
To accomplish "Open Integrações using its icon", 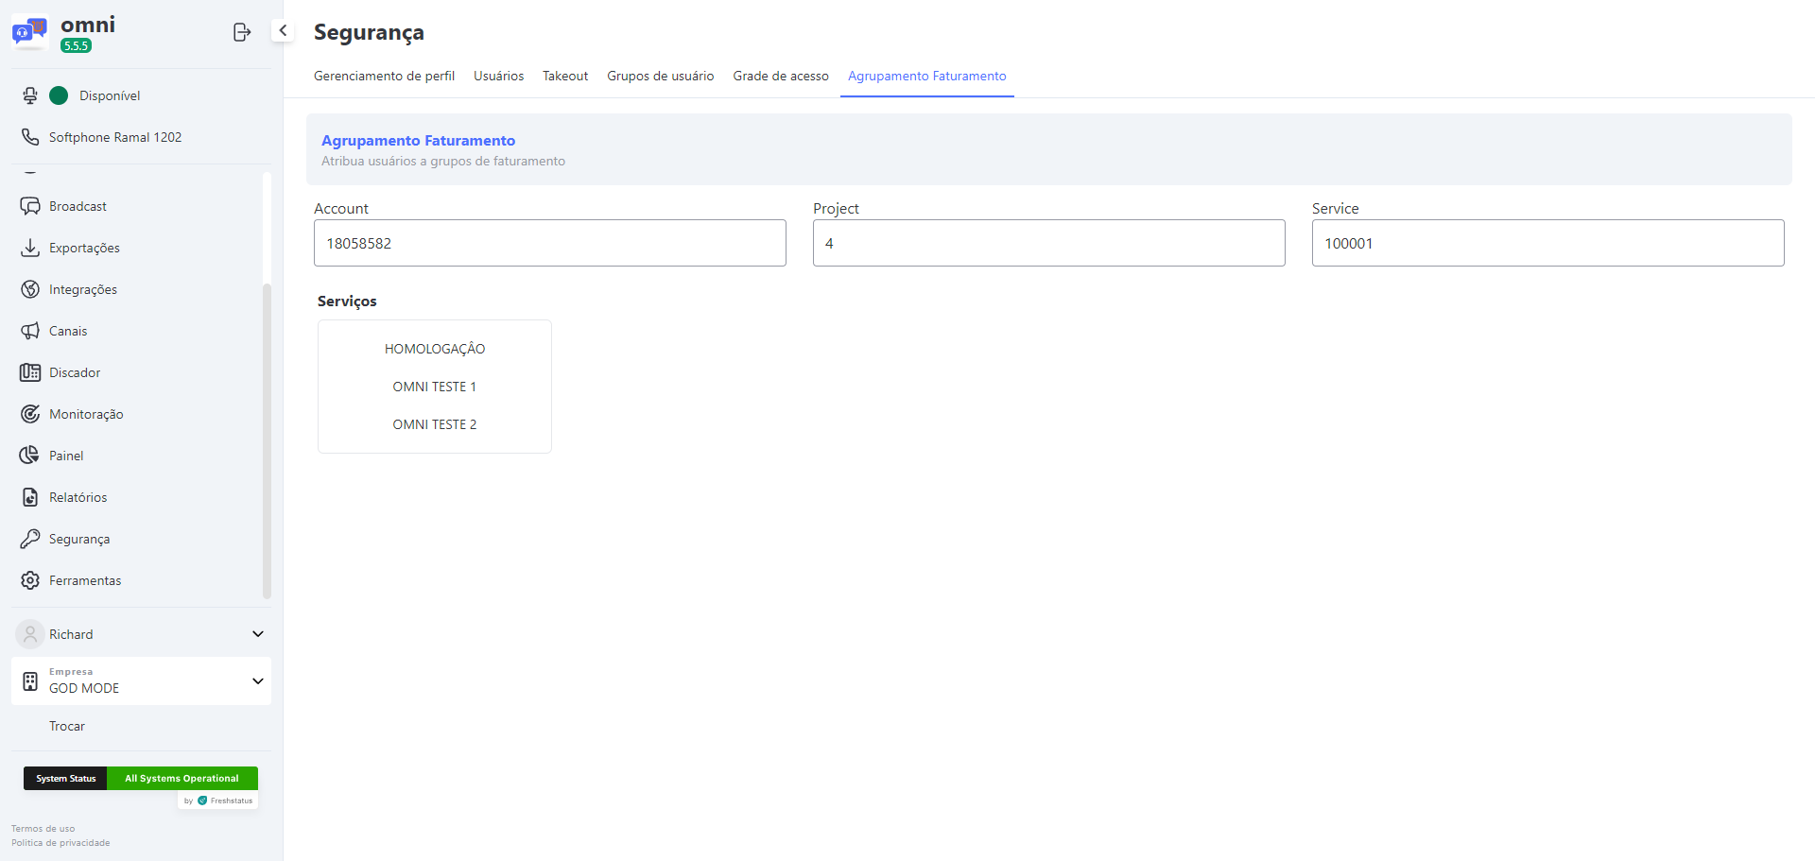I will point(30,289).
